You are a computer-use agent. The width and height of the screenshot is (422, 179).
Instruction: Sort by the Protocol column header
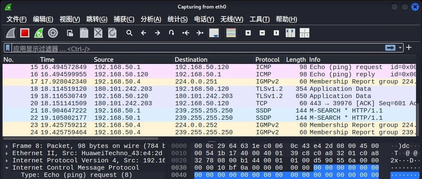(x=270, y=60)
